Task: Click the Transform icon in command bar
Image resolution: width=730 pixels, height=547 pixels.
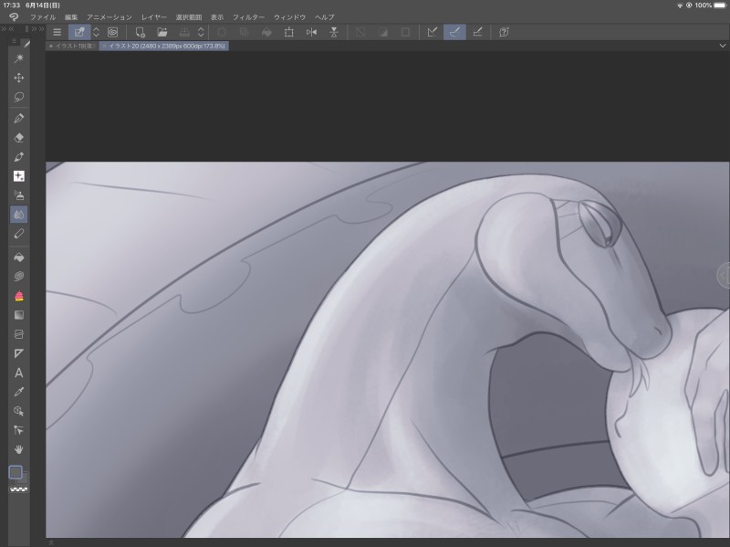Action: 289,32
